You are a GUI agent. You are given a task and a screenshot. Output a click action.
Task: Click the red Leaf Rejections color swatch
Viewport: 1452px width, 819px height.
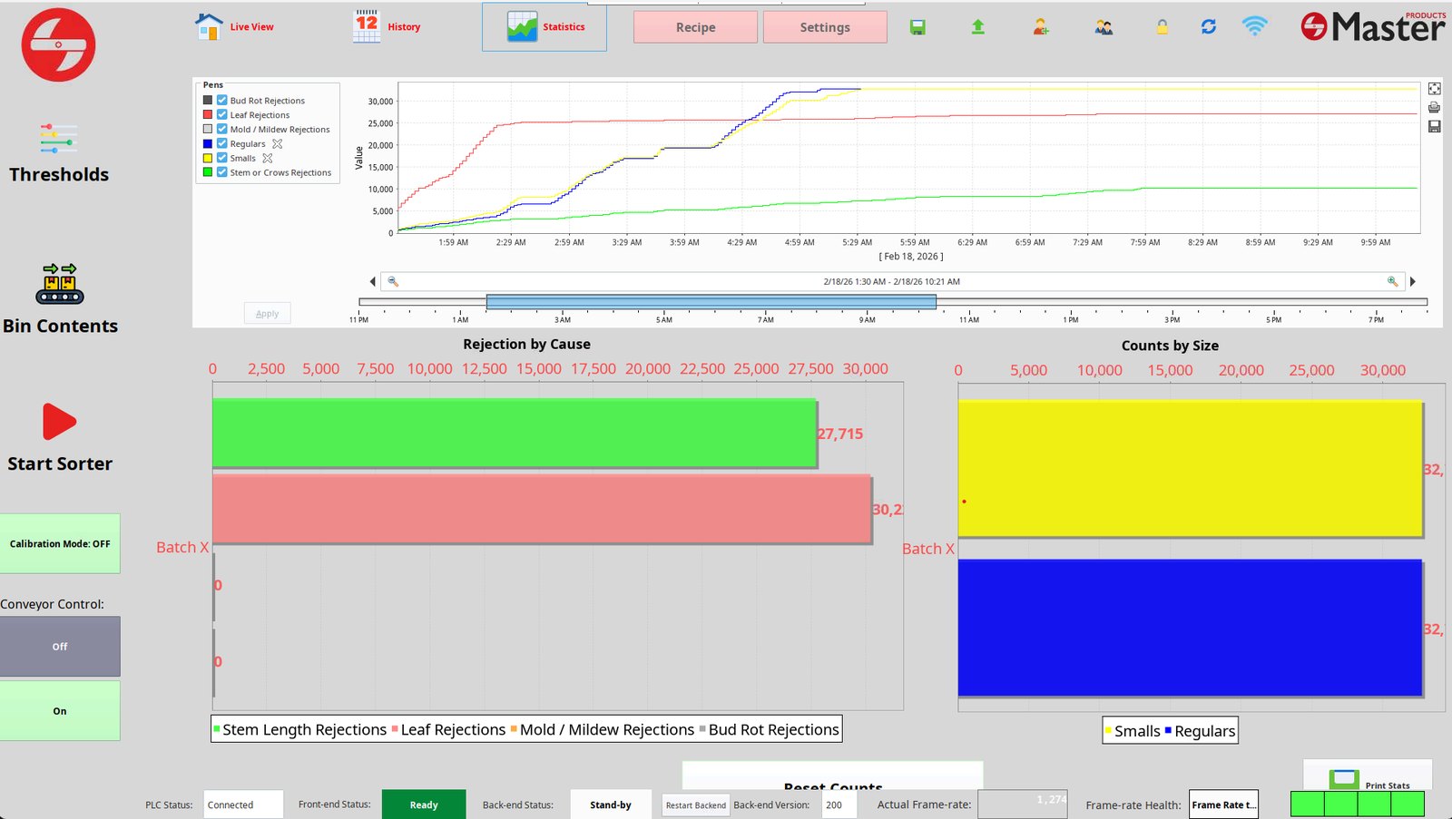(207, 114)
